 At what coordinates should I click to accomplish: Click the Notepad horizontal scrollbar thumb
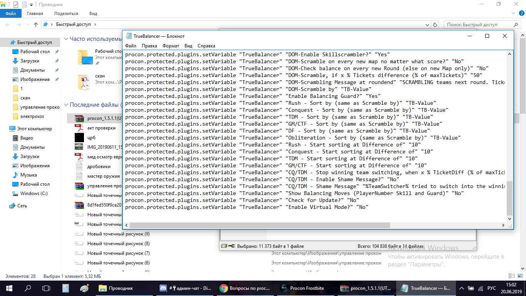click(x=258, y=225)
